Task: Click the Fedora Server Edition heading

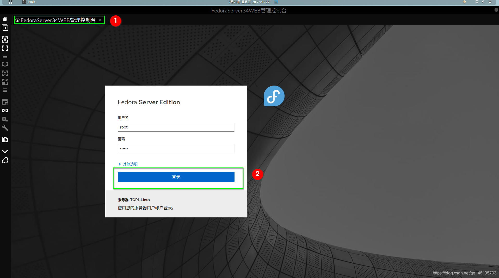Action: click(x=149, y=102)
